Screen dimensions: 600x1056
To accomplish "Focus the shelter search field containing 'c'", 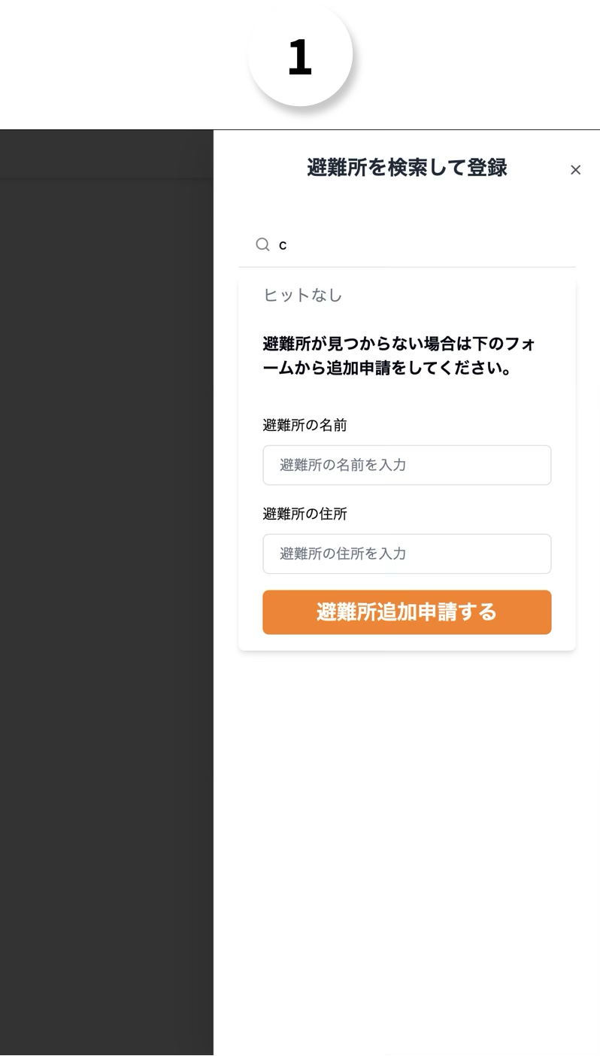I will [x=407, y=245].
